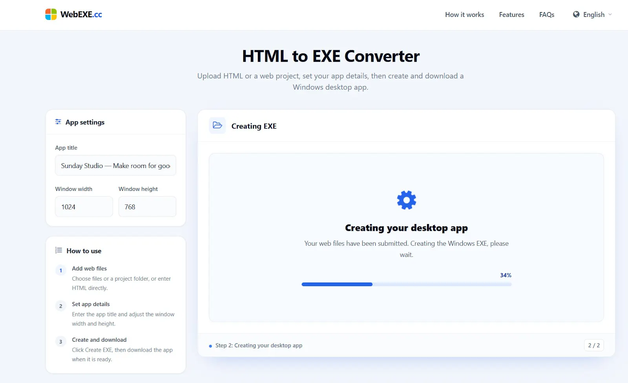Click the EXE creation progress bar

[406, 284]
